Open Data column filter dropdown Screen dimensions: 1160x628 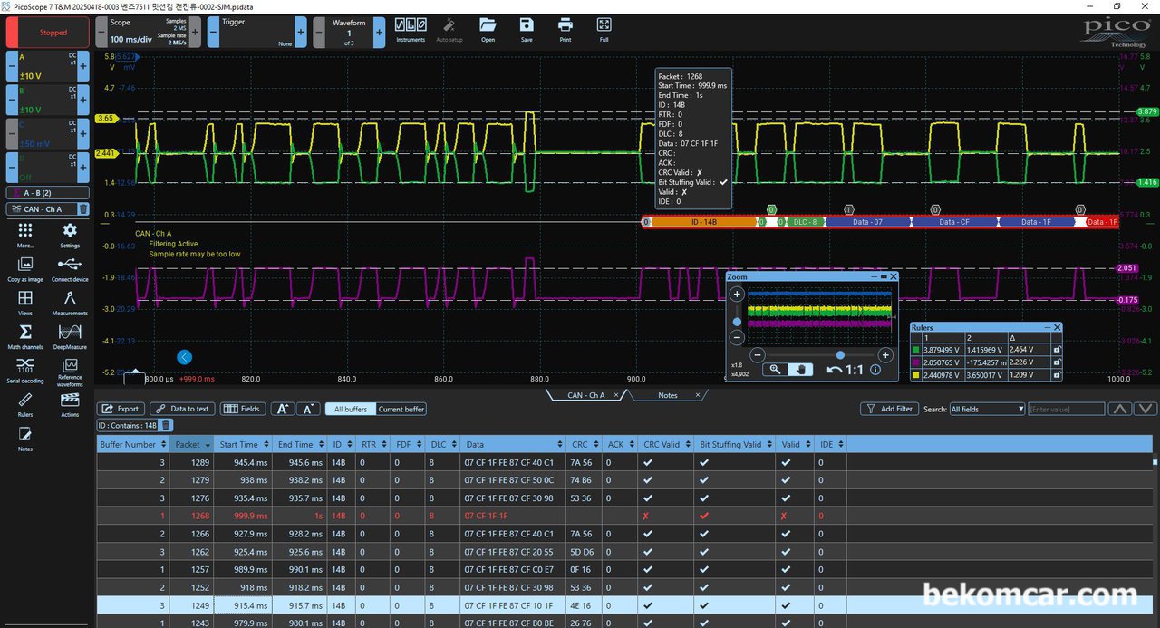tap(559, 444)
